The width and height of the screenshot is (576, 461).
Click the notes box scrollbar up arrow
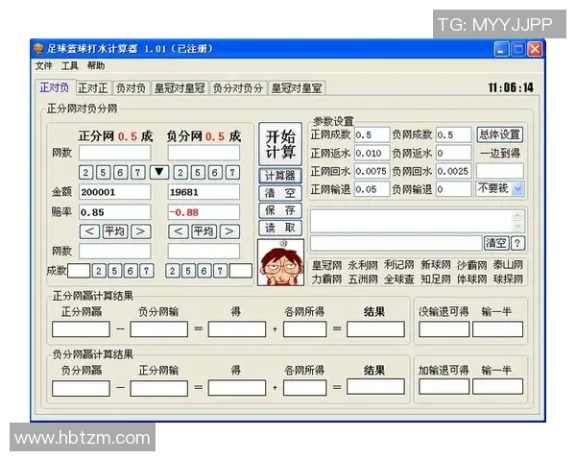[x=517, y=215]
